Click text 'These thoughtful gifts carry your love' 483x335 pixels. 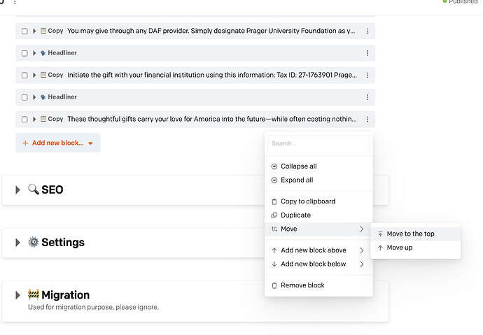(125, 119)
